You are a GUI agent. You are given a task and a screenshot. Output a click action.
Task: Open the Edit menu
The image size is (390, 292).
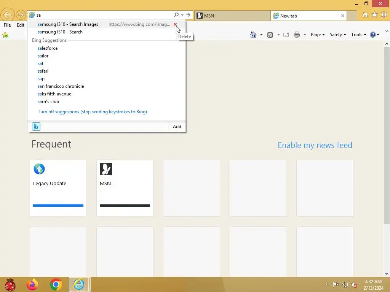click(x=21, y=25)
